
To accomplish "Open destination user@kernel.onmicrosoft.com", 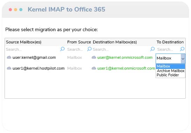I will [125, 57].
